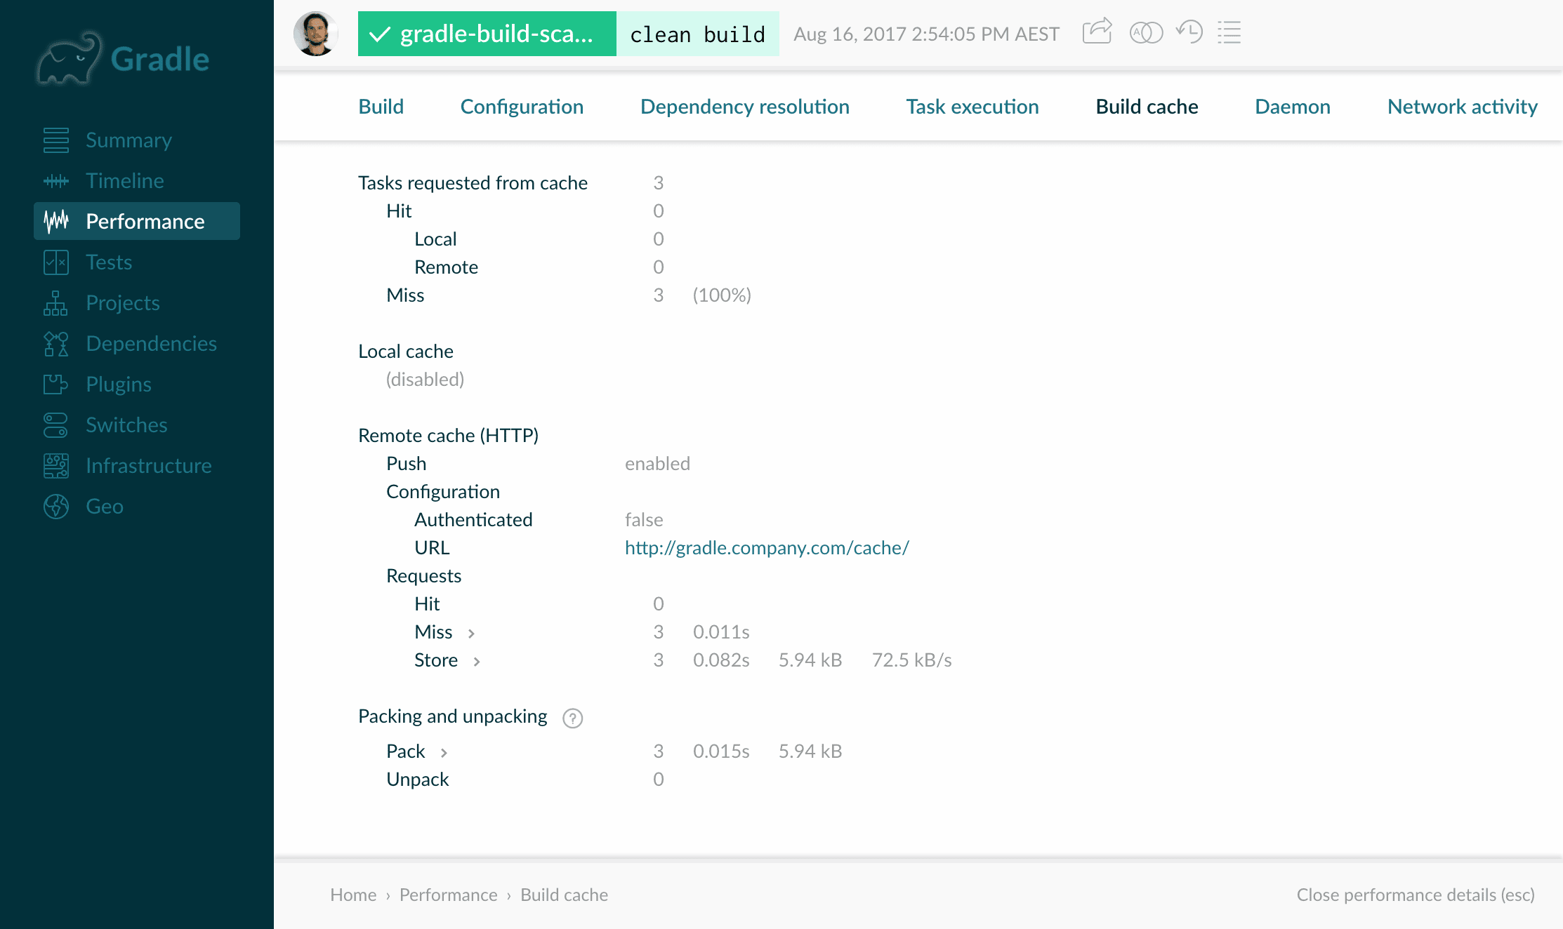The width and height of the screenshot is (1563, 929).
Task: Open Infrastructure in the sidebar
Action: [x=149, y=466]
